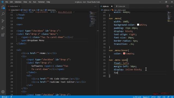Click the unsaved dot on style.css tab
Screen dimensions: 174x98
pos(112,6)
